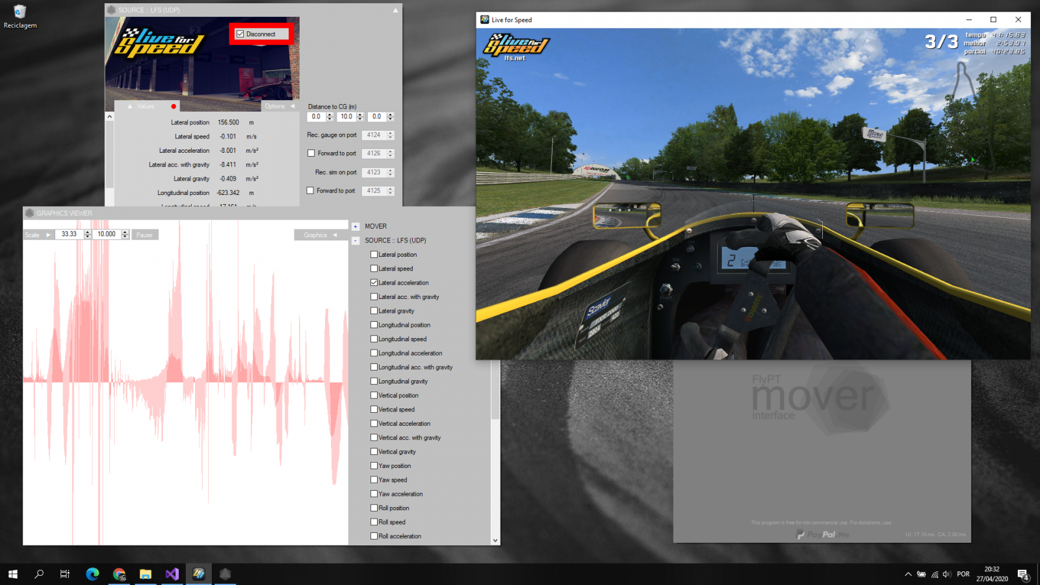The height and width of the screenshot is (585, 1040).
Task: Check Roll acceleration in the graphics list
Action: (x=374, y=536)
